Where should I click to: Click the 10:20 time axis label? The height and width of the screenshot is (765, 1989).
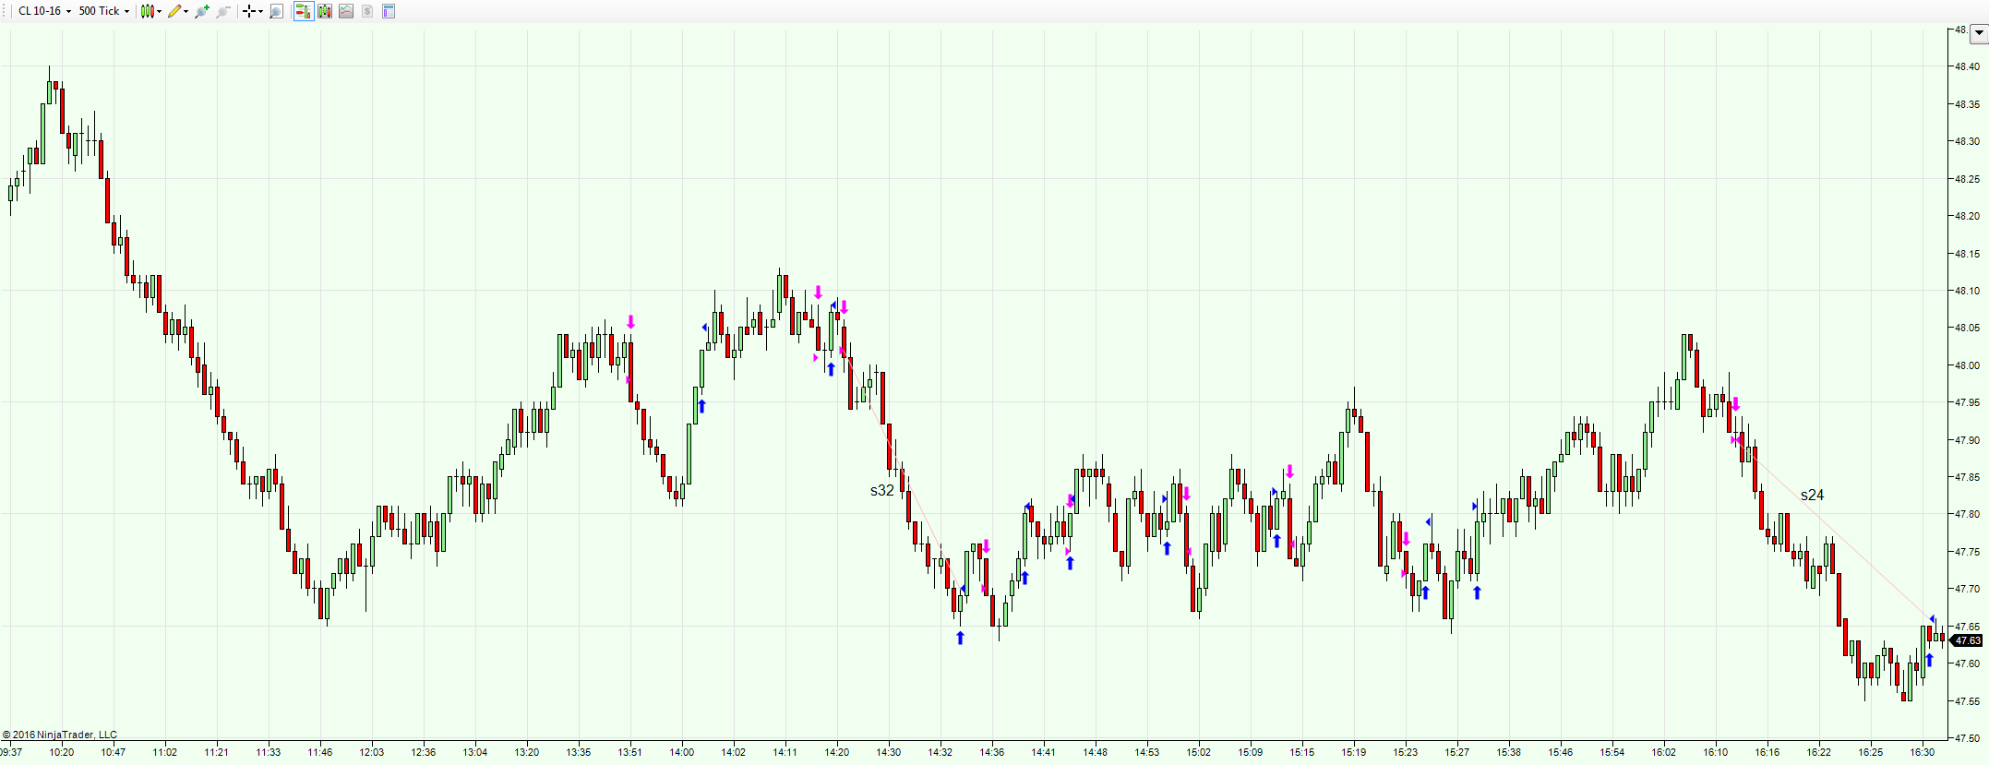click(62, 752)
